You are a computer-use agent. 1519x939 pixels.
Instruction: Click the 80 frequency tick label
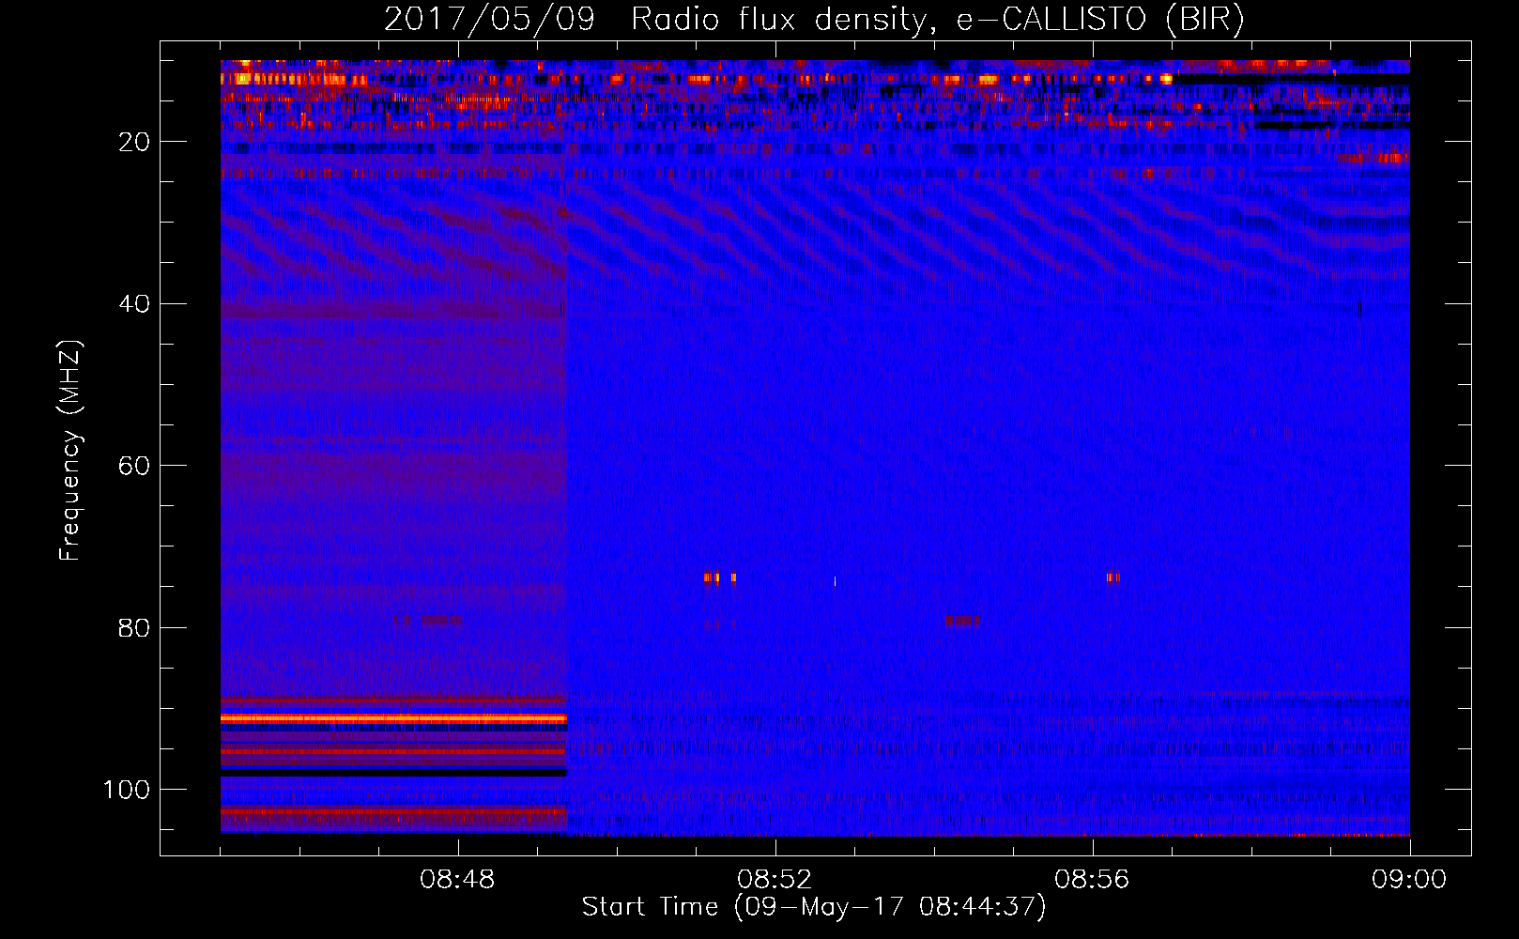(x=135, y=628)
